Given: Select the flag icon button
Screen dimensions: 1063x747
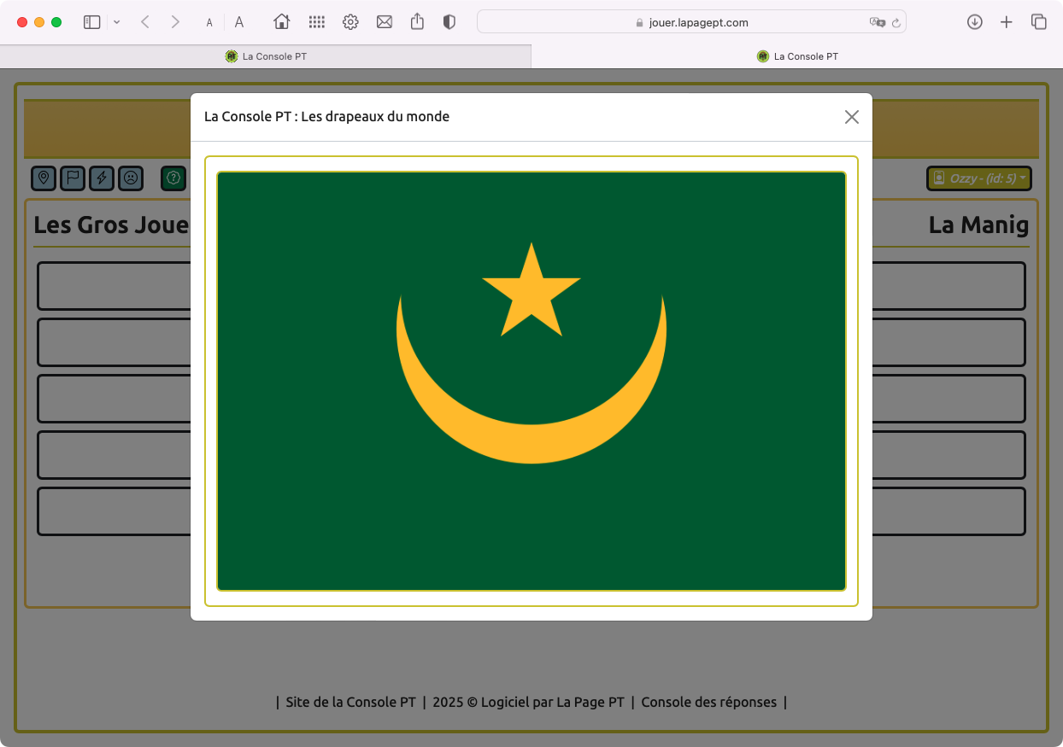Looking at the screenshot, I should click(73, 178).
